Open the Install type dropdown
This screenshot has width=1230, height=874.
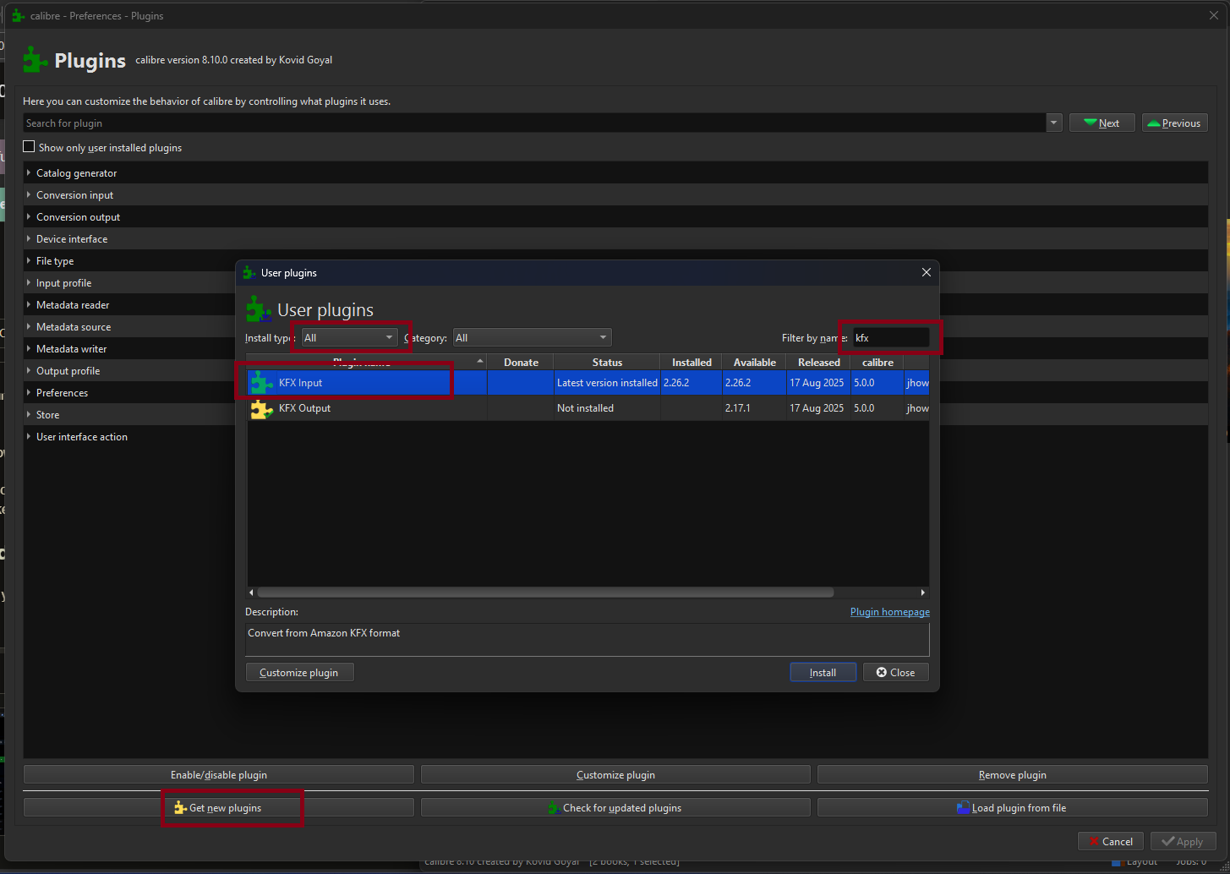point(349,338)
